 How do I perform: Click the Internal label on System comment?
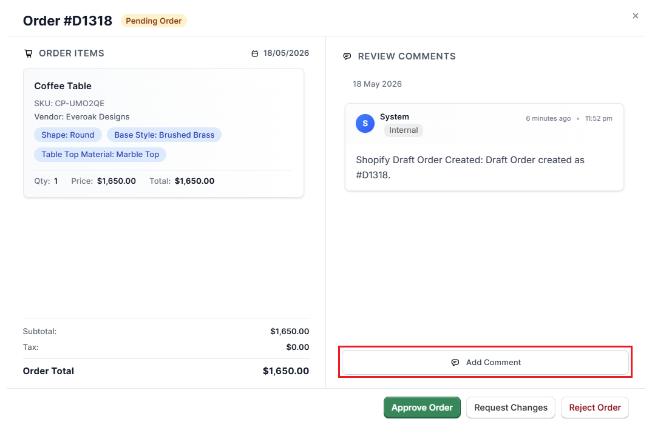point(403,130)
